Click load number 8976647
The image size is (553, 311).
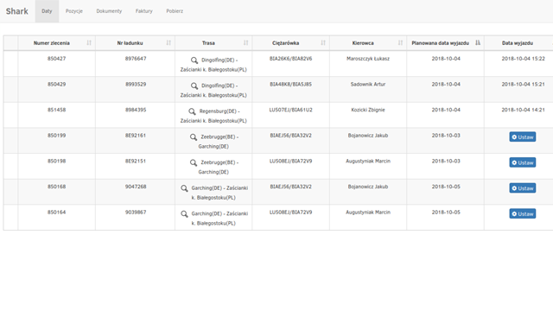136,59
